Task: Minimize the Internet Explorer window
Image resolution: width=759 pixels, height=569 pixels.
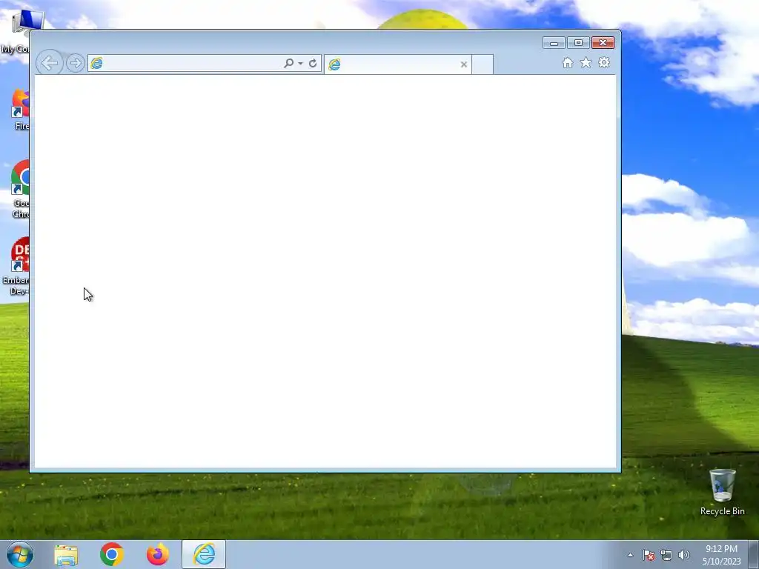Action: pos(554,43)
